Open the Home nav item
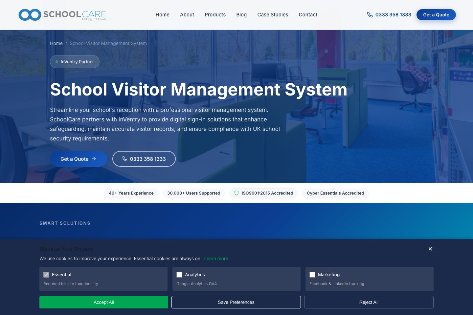 (x=163, y=15)
